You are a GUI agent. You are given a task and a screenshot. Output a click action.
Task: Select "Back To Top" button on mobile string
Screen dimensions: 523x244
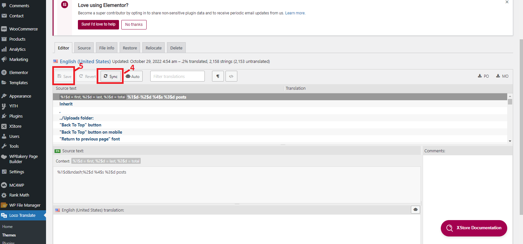coord(280,132)
